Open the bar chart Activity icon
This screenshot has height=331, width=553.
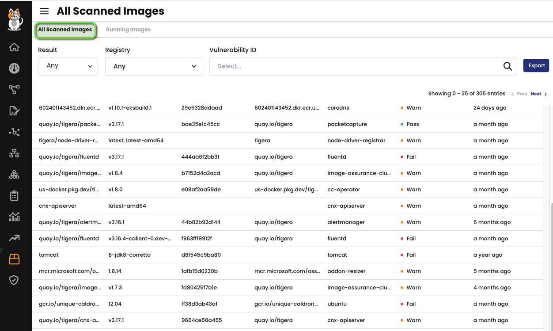coord(14,217)
